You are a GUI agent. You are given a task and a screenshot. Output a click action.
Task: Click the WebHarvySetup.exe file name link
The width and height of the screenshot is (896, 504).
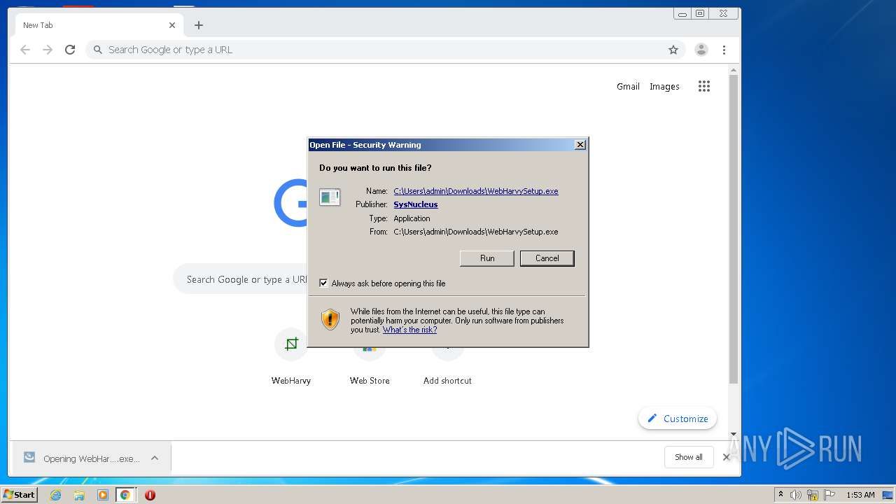coord(476,191)
